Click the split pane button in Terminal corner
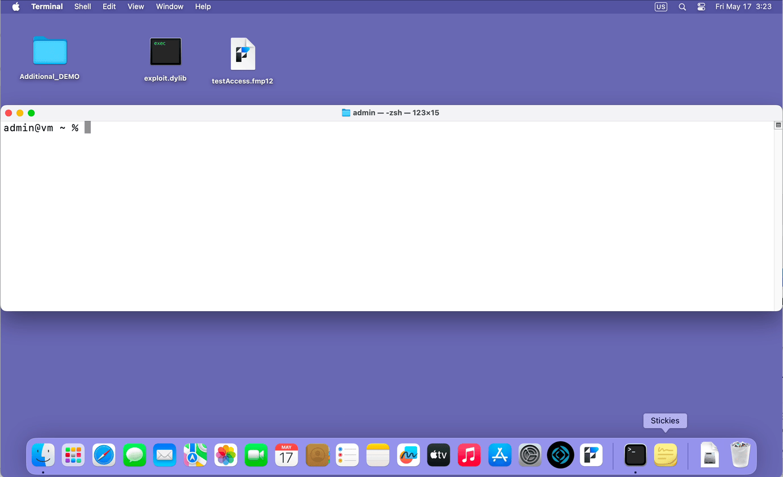This screenshot has height=477, width=783. (778, 125)
